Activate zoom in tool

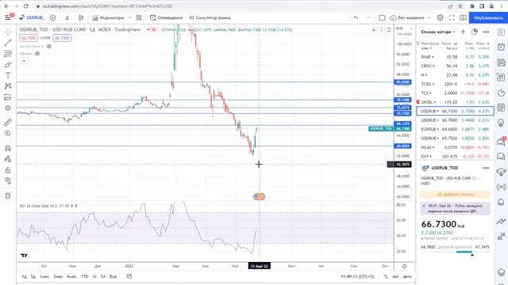pos(8,133)
